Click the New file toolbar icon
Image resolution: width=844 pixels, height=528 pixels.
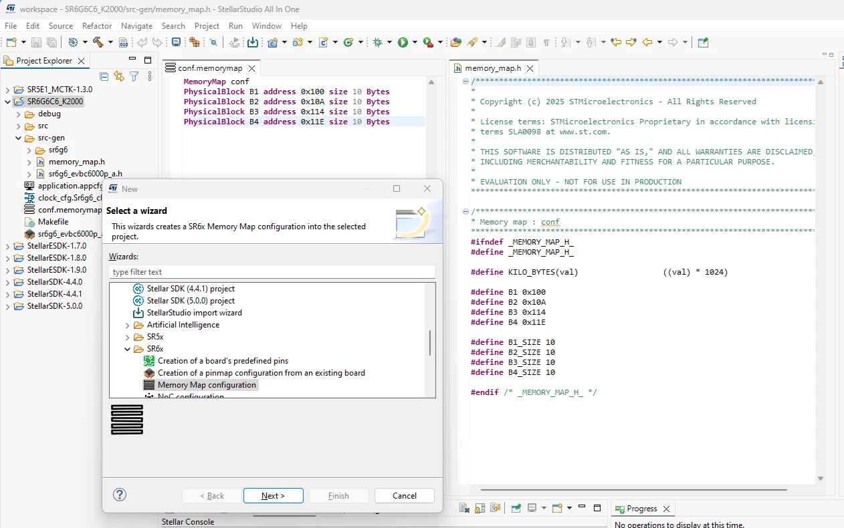[x=11, y=42]
